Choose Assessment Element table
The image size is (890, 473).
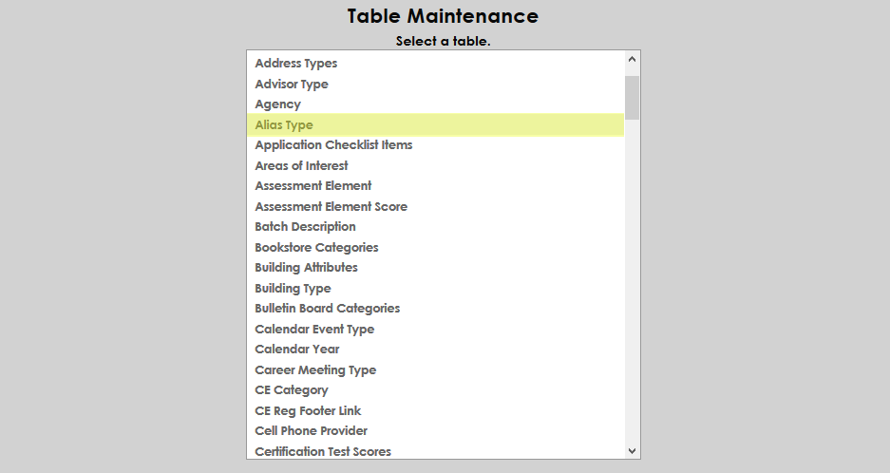(x=313, y=186)
